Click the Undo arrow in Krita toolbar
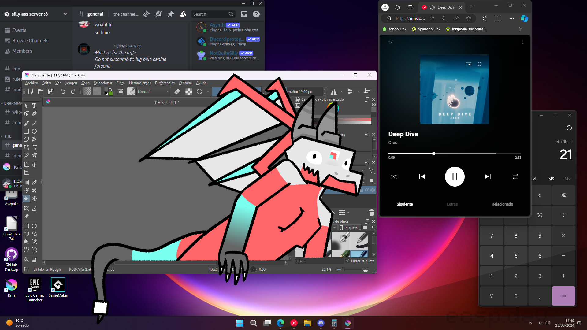 (x=63, y=91)
